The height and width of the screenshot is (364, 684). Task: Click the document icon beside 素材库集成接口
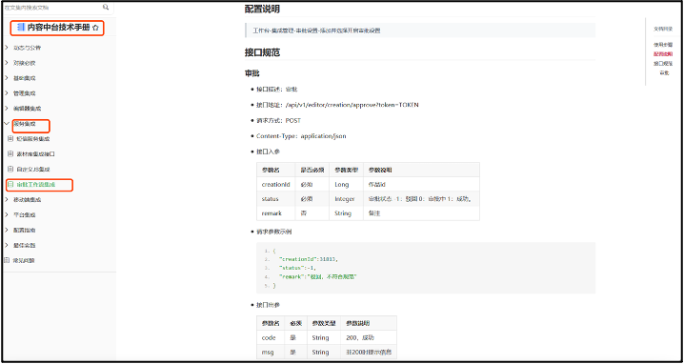[10, 154]
